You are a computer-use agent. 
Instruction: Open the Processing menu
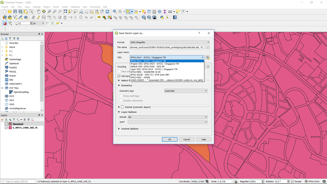[95, 7]
